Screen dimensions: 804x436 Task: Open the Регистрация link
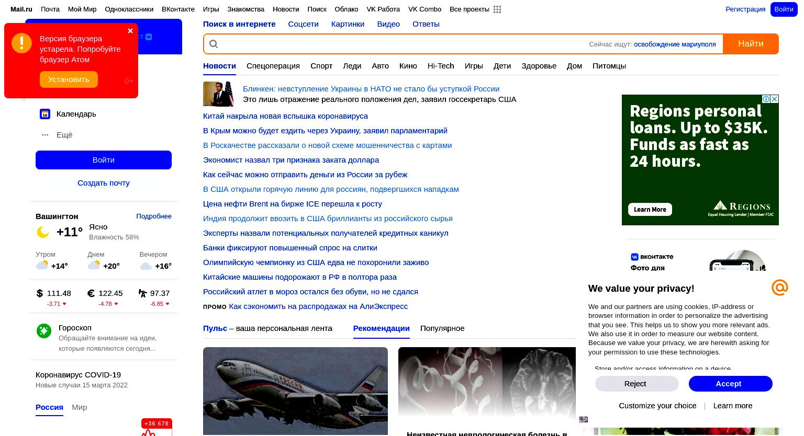click(745, 9)
